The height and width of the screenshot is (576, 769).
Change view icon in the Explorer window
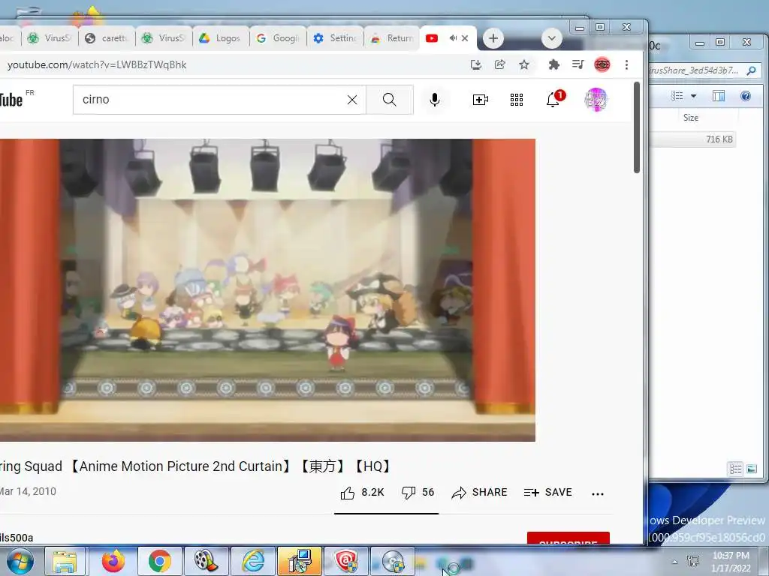[677, 96]
